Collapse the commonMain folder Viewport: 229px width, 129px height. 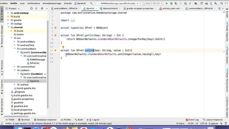(15, 49)
